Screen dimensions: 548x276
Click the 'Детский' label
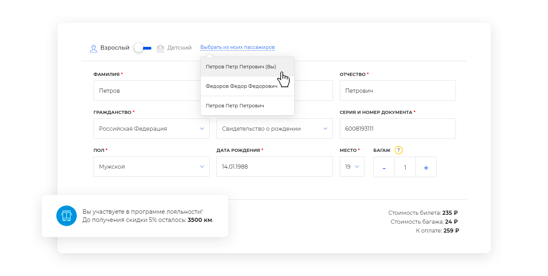(179, 48)
